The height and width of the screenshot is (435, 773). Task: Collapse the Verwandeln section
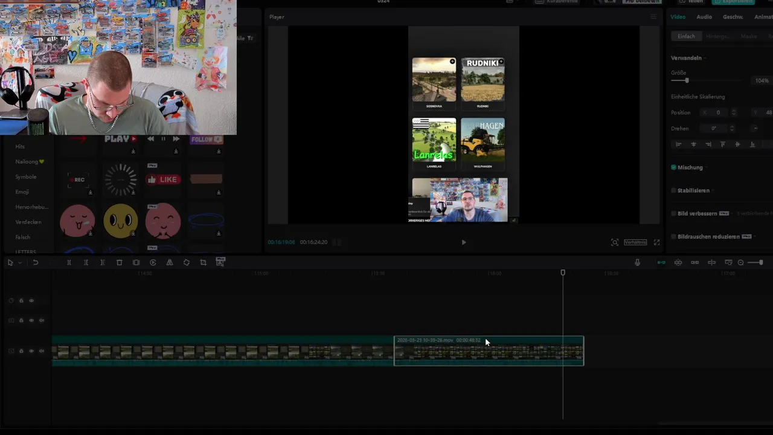tap(705, 58)
